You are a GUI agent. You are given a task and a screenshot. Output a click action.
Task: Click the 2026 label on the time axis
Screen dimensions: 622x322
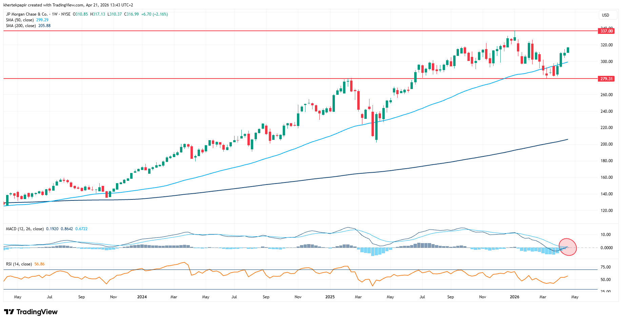click(x=515, y=297)
